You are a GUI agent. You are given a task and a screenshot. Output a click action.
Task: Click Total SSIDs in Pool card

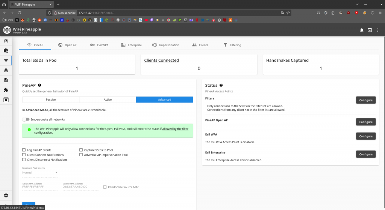point(77,65)
